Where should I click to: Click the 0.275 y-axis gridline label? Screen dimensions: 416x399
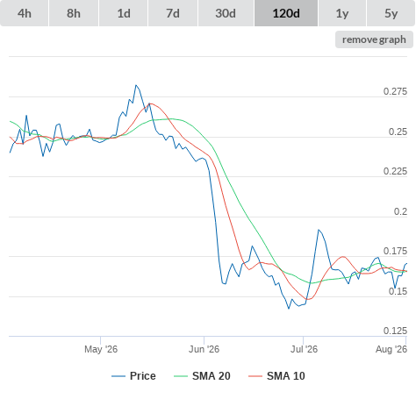click(x=395, y=91)
